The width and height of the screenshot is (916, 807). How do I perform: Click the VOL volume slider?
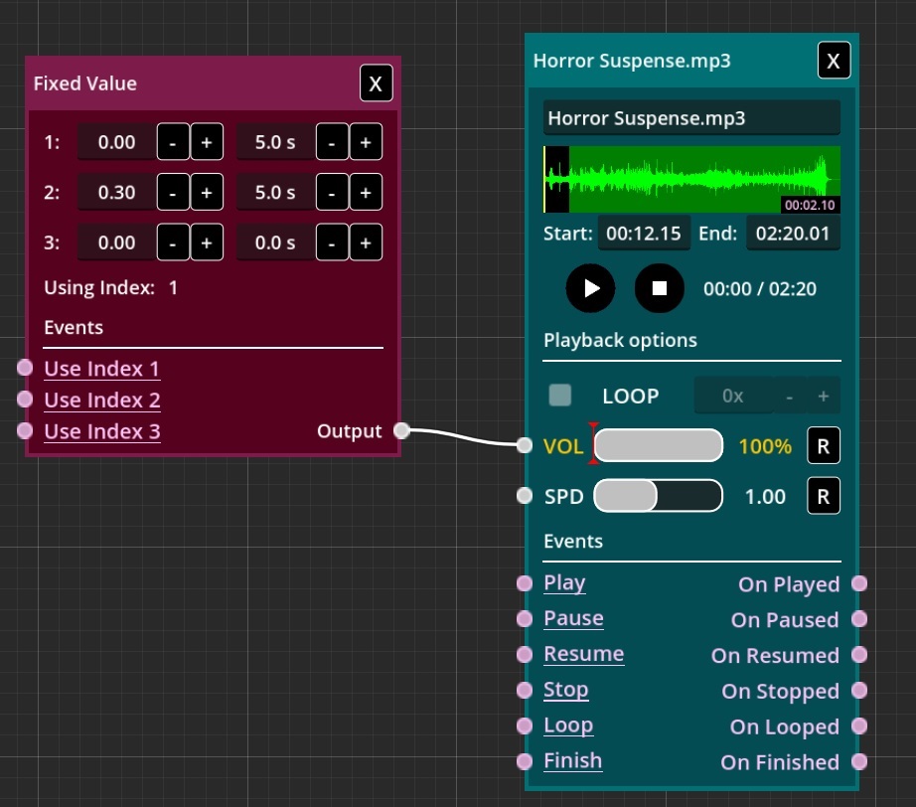click(658, 446)
